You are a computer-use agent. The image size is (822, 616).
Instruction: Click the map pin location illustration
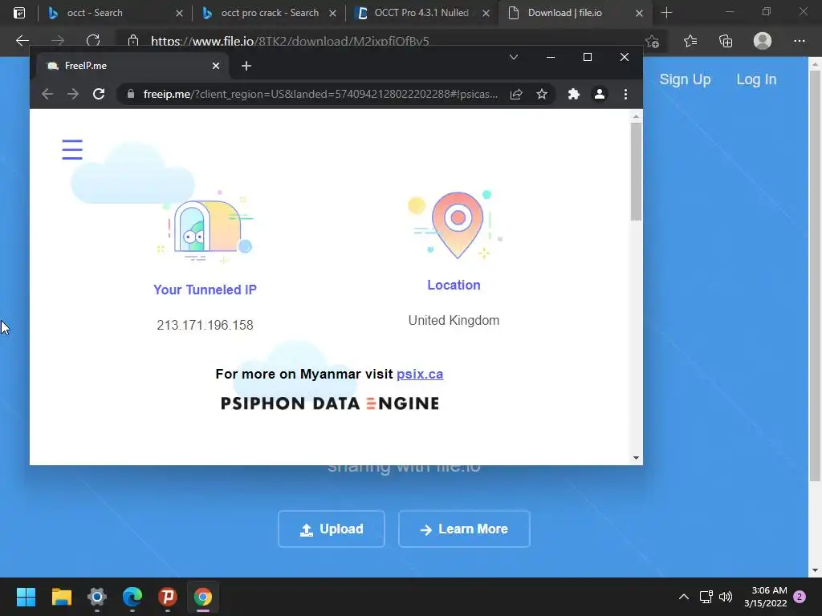(456, 225)
